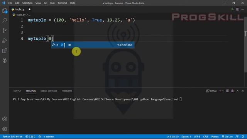
Task: Open the Tabnine robot-face sidebar icon
Action: pos(5,61)
